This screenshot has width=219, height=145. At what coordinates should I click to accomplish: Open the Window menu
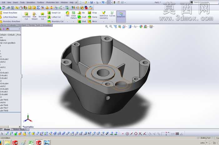click(x=64, y=2)
